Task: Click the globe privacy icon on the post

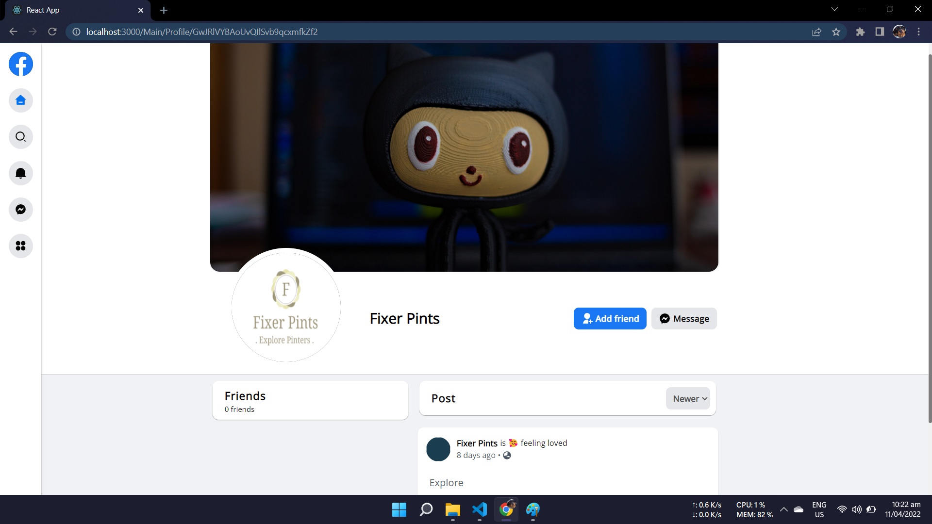Action: click(507, 456)
